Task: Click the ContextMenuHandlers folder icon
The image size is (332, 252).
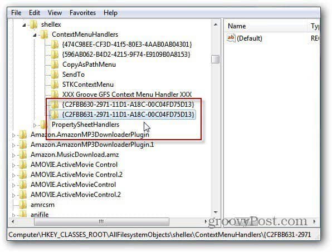Action: coord(44,34)
